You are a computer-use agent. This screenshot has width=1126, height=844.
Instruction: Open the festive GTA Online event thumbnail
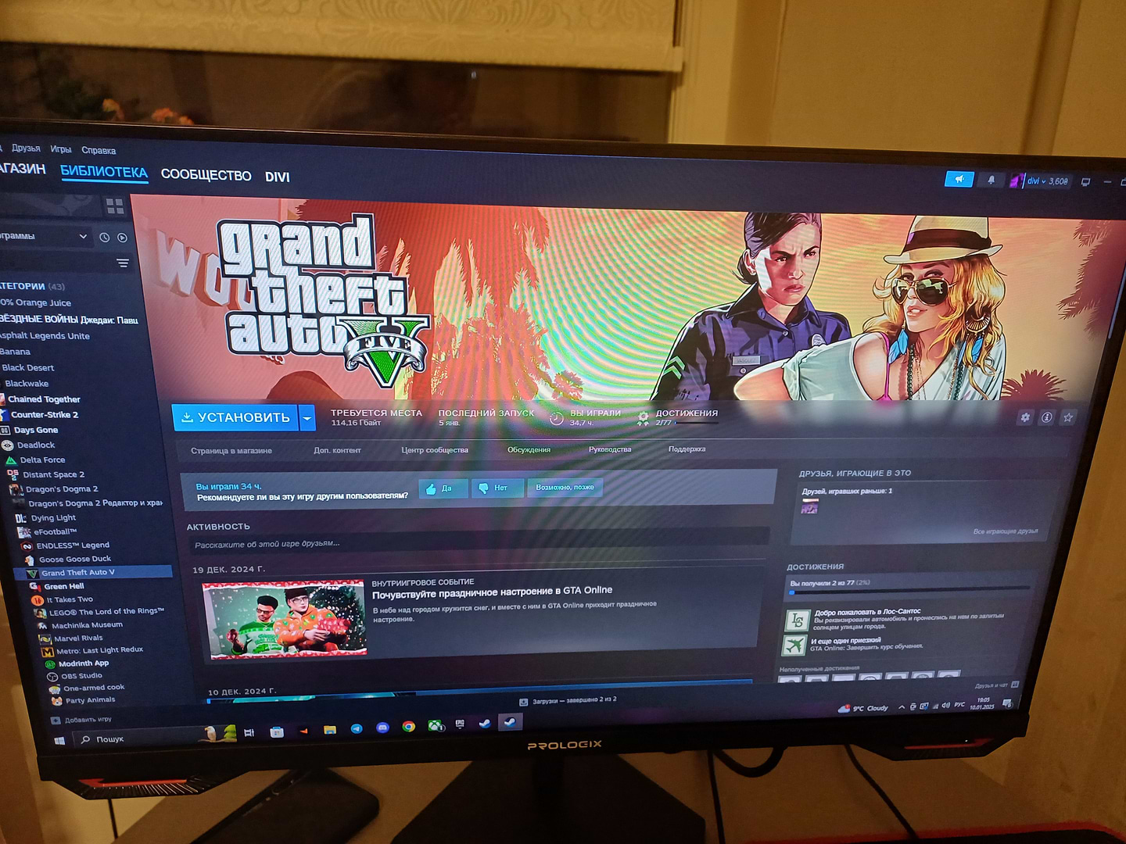click(284, 618)
